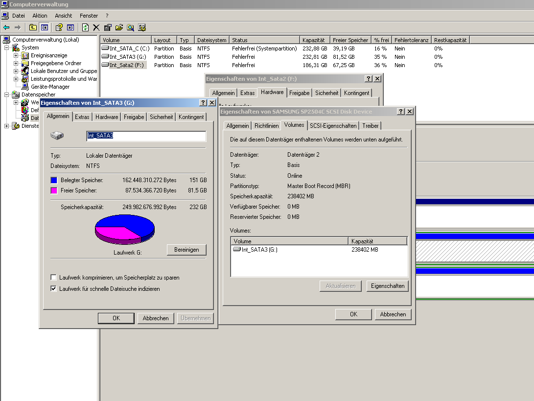Toggle the console tree show/hide toolbar icon

click(44, 27)
